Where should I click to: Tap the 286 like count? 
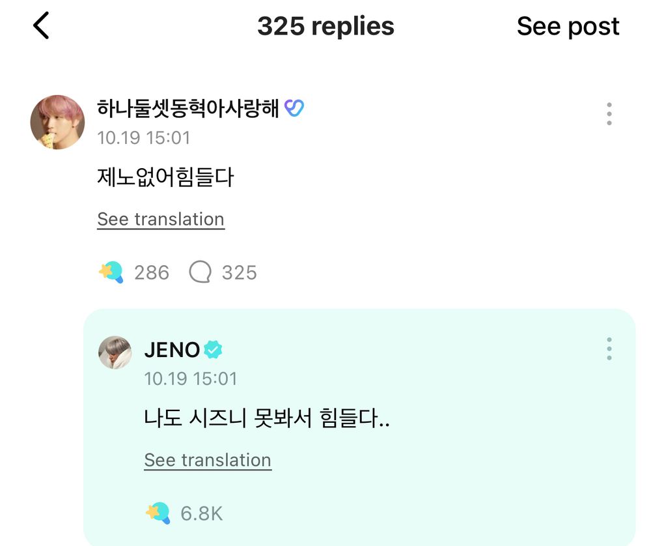pos(152,272)
